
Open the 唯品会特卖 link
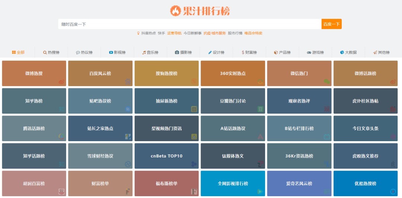tap(253, 33)
